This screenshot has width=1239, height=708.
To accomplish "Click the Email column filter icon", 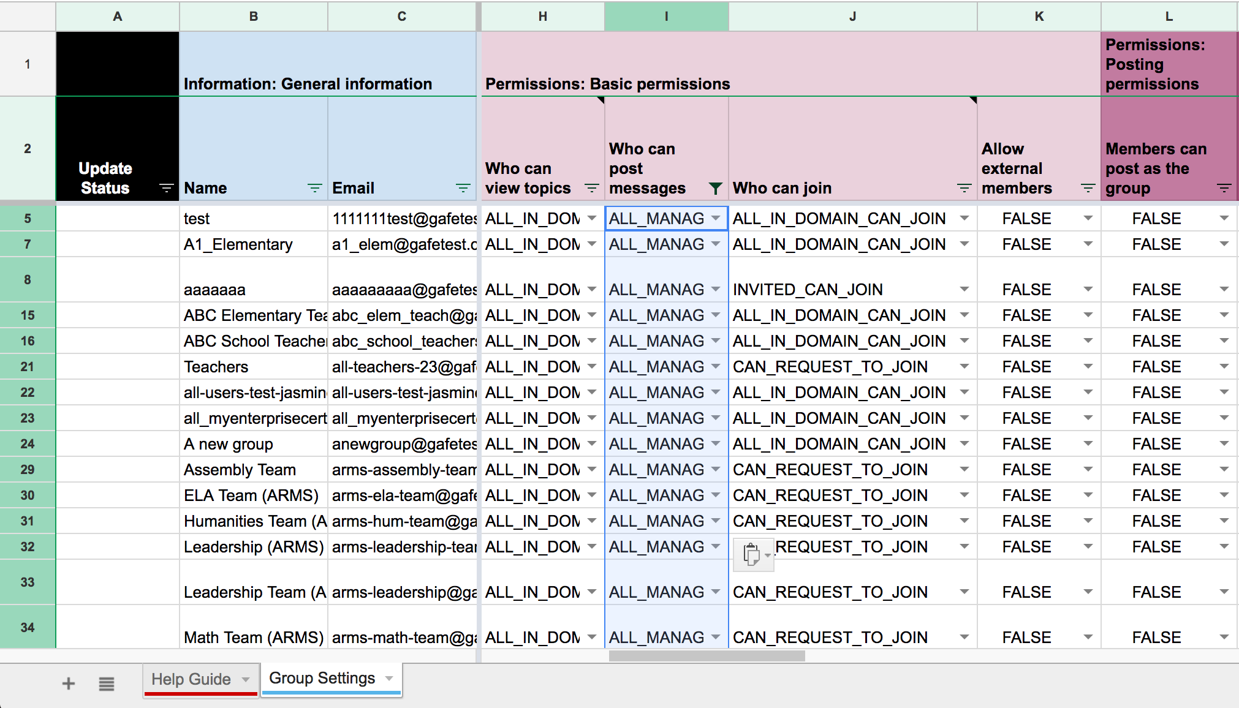I will tap(463, 188).
